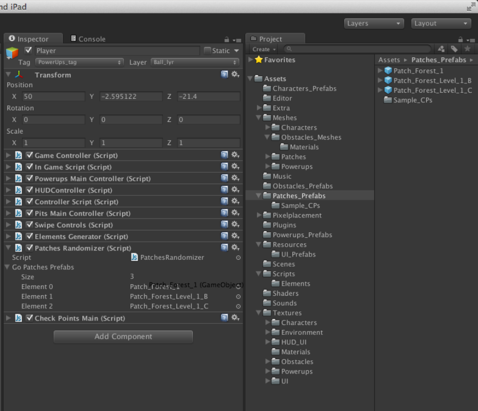Click the Add Component button
Viewport: 478px width, 411px height.
[123, 337]
